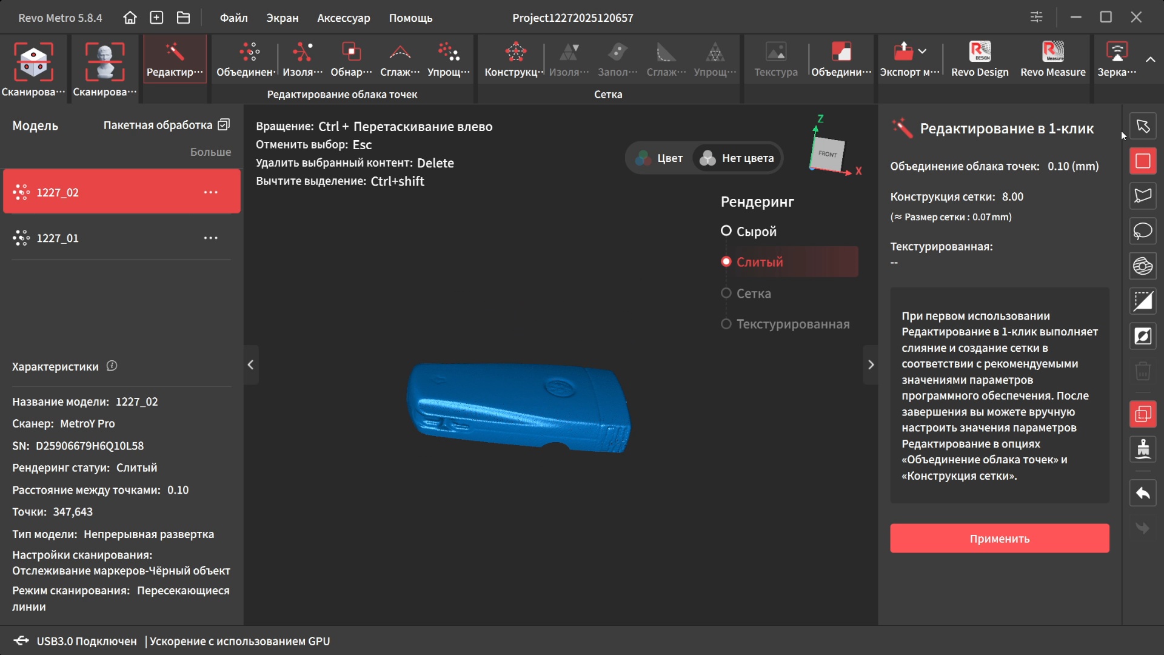1164x655 pixels.
Task: Switch display to Цвет mode
Action: (x=660, y=158)
